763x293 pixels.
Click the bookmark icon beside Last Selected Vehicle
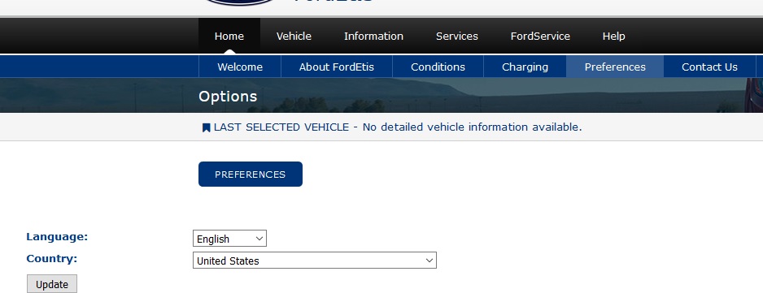(x=207, y=127)
